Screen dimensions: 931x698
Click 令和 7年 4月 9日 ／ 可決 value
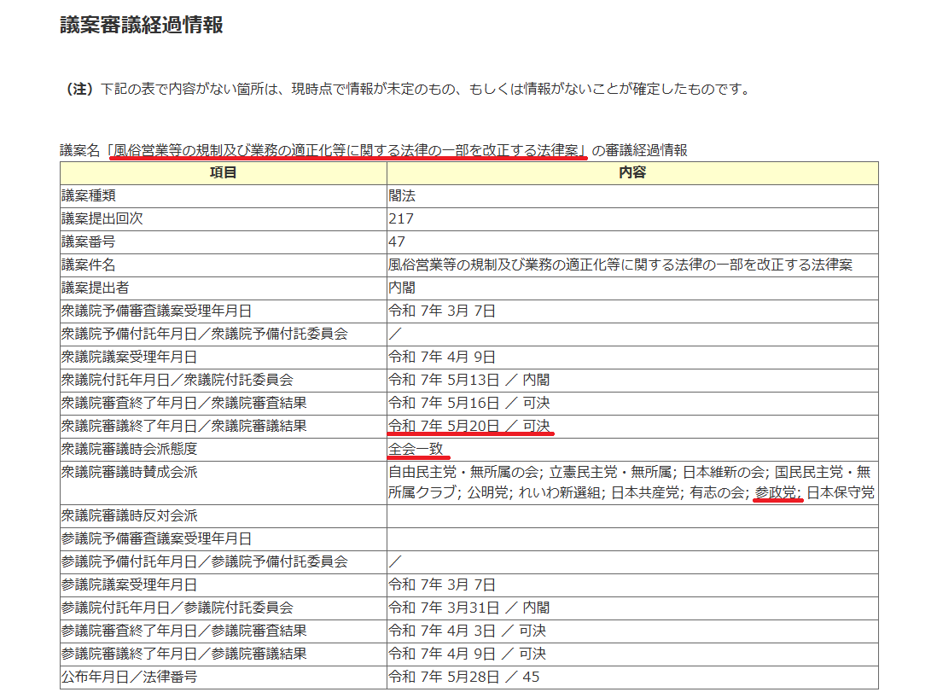(x=468, y=654)
